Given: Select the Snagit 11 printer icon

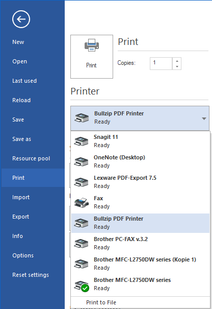Looking at the screenshot, I should pos(81,141).
